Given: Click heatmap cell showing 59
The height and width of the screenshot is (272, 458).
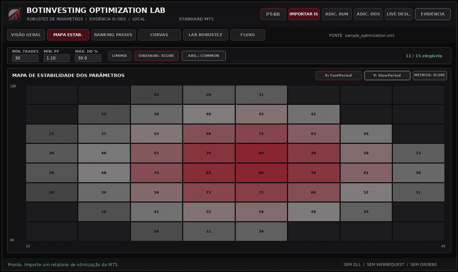Looking at the screenshot, I should 156,193.
